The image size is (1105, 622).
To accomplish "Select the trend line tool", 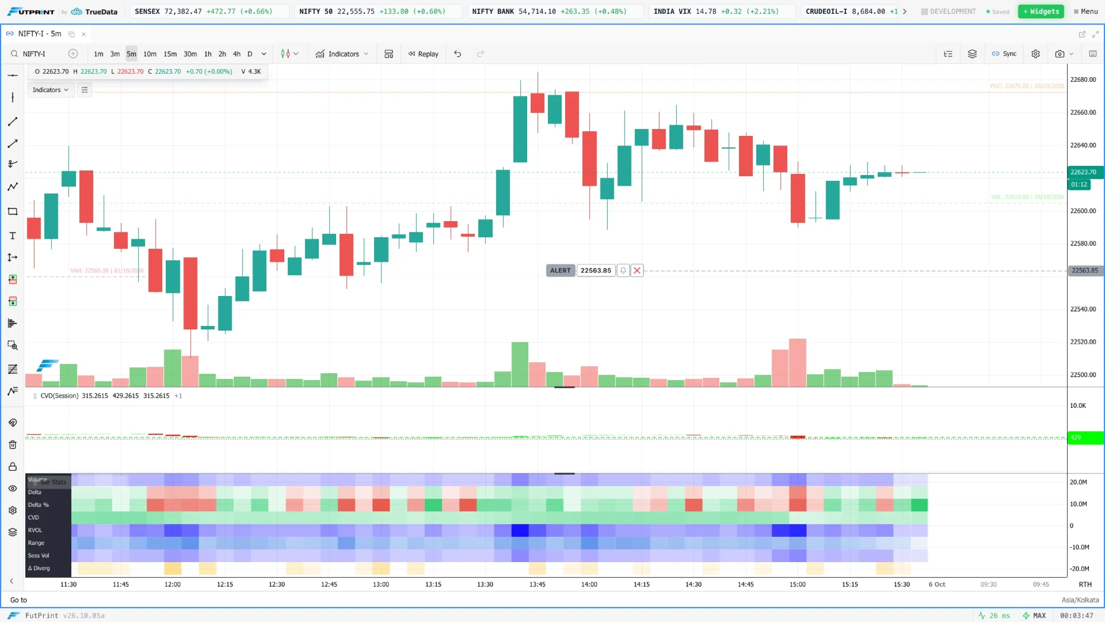I will click(13, 122).
